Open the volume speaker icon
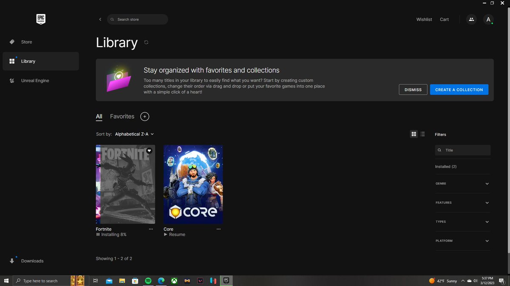 (x=475, y=281)
